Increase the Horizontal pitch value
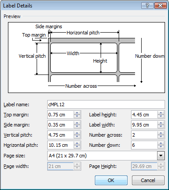Screen dimensions: 169x190 click(77, 143)
